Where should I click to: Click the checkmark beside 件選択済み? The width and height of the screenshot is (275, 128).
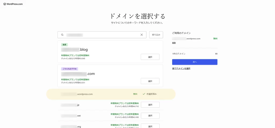pyautogui.click(x=144, y=94)
